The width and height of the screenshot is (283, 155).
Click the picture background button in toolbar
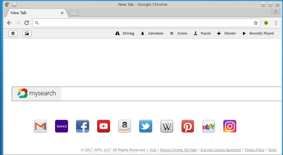click(27, 34)
